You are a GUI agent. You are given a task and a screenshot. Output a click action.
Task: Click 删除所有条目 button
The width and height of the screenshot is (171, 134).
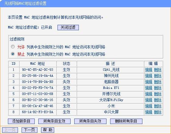coord(126,121)
